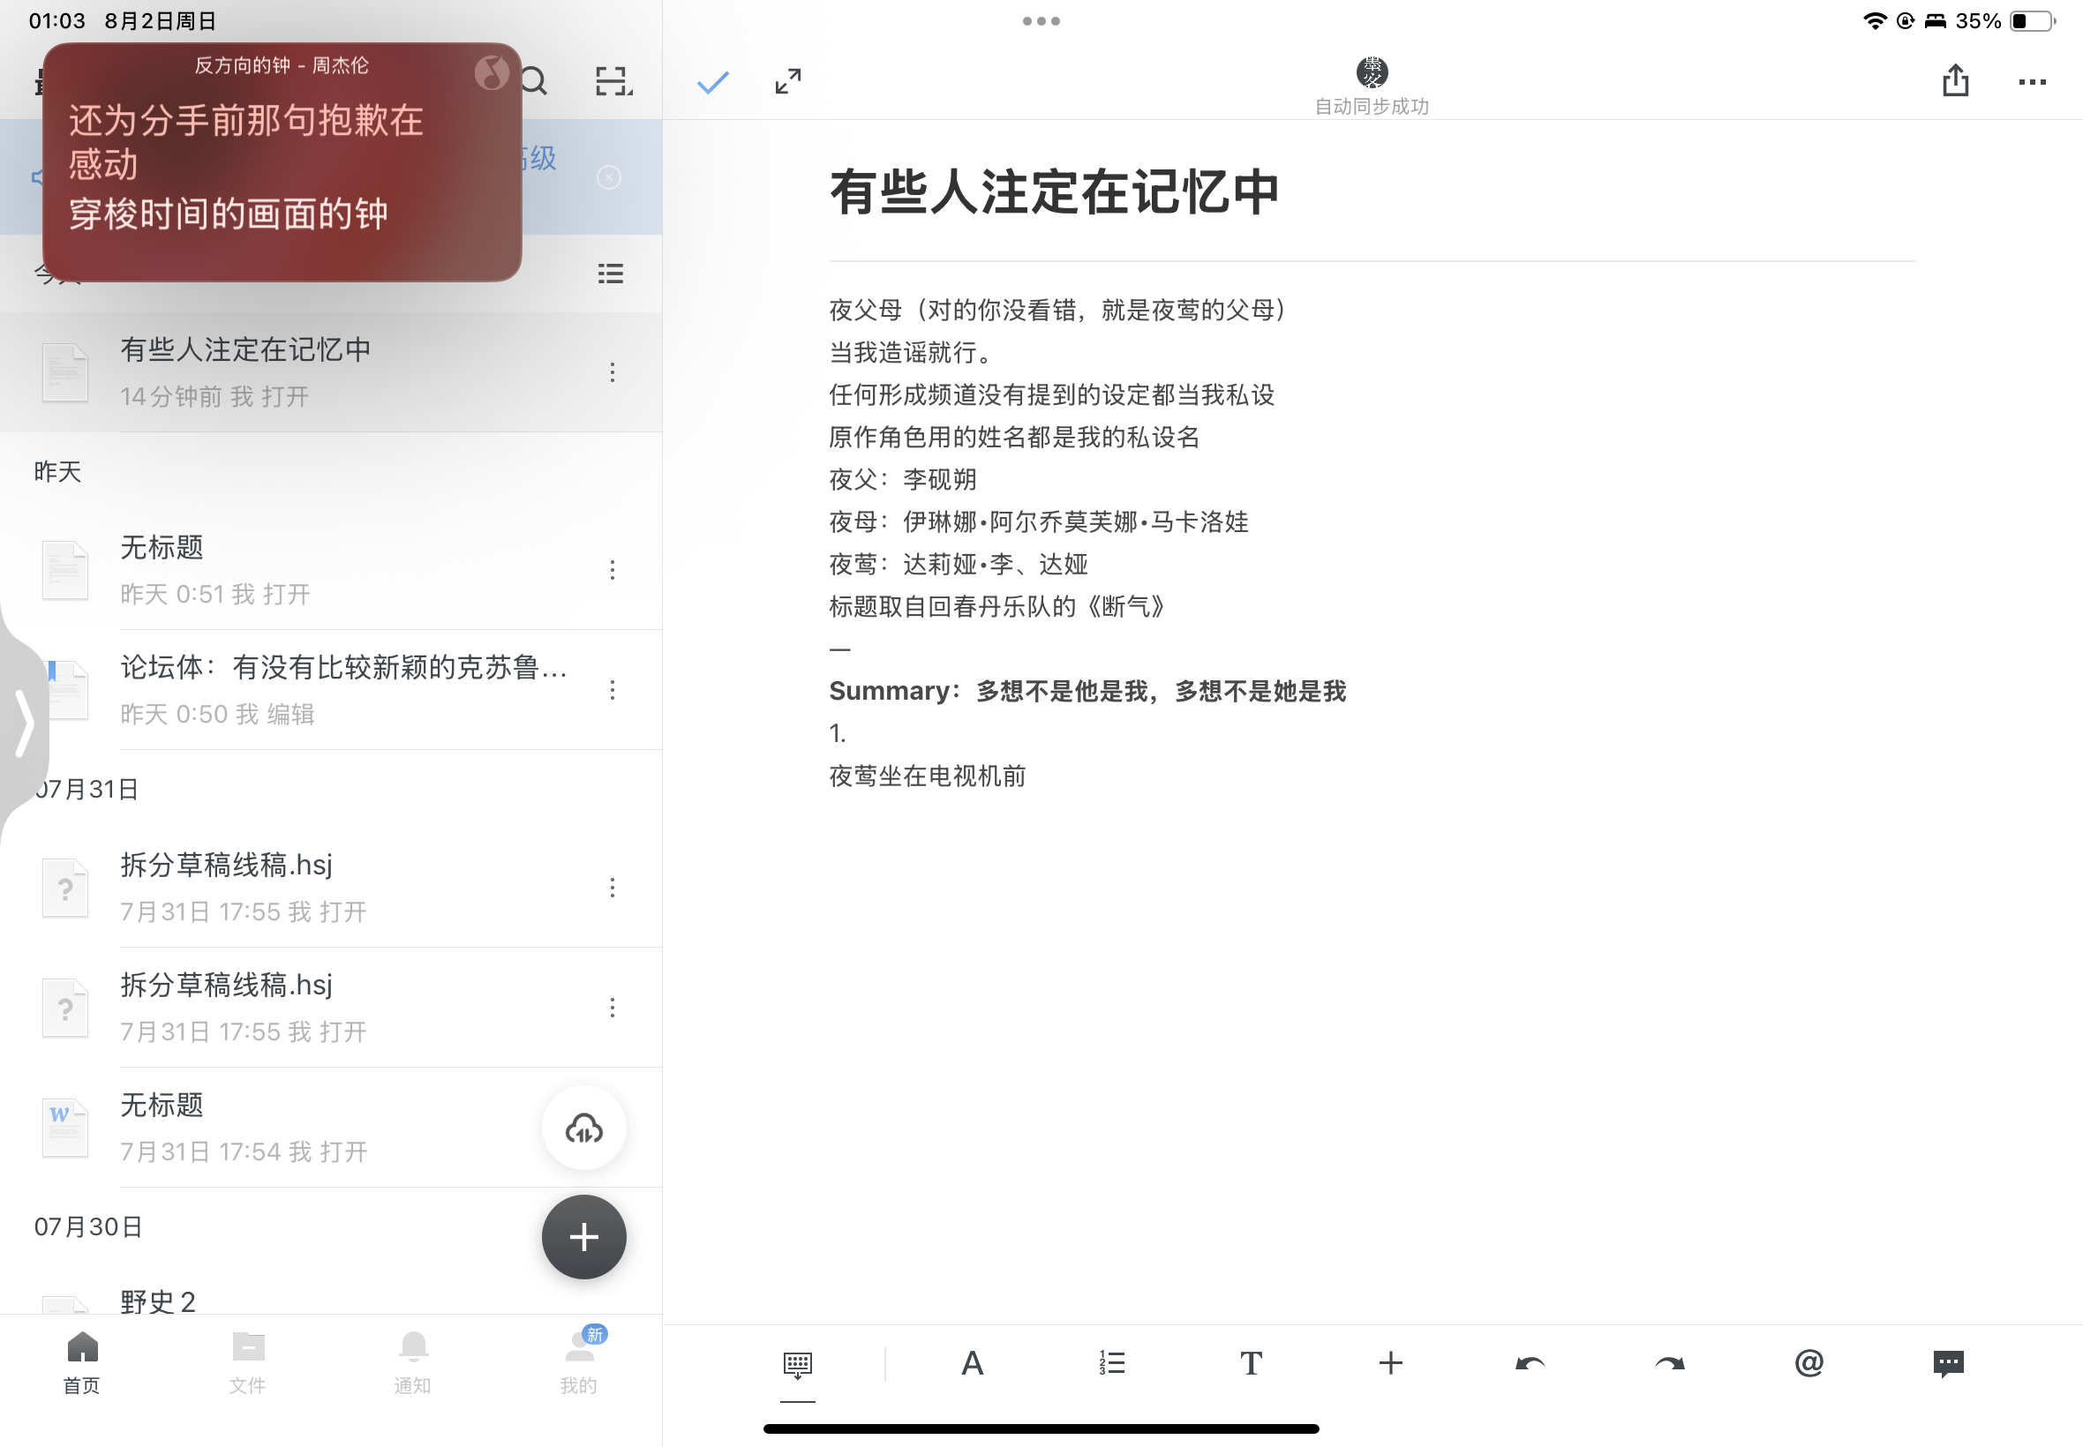Viewport: 2083px width, 1447px height.
Task: Switch the file list view layout icon
Action: pyautogui.click(x=610, y=273)
